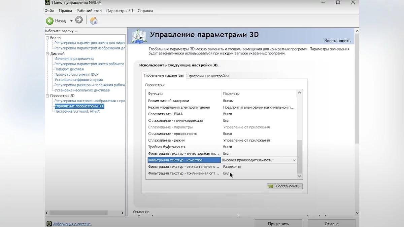Click the system information icon at bottom left

[x=49, y=224]
